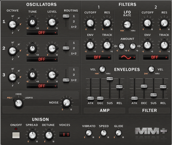
Task: Click oscillator 2 Level knob
Action: click(x=52, y=48)
